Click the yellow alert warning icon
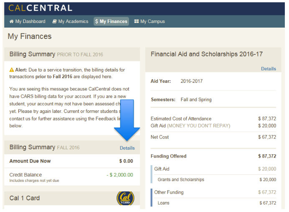This screenshot has height=212, width=289. click(12, 70)
